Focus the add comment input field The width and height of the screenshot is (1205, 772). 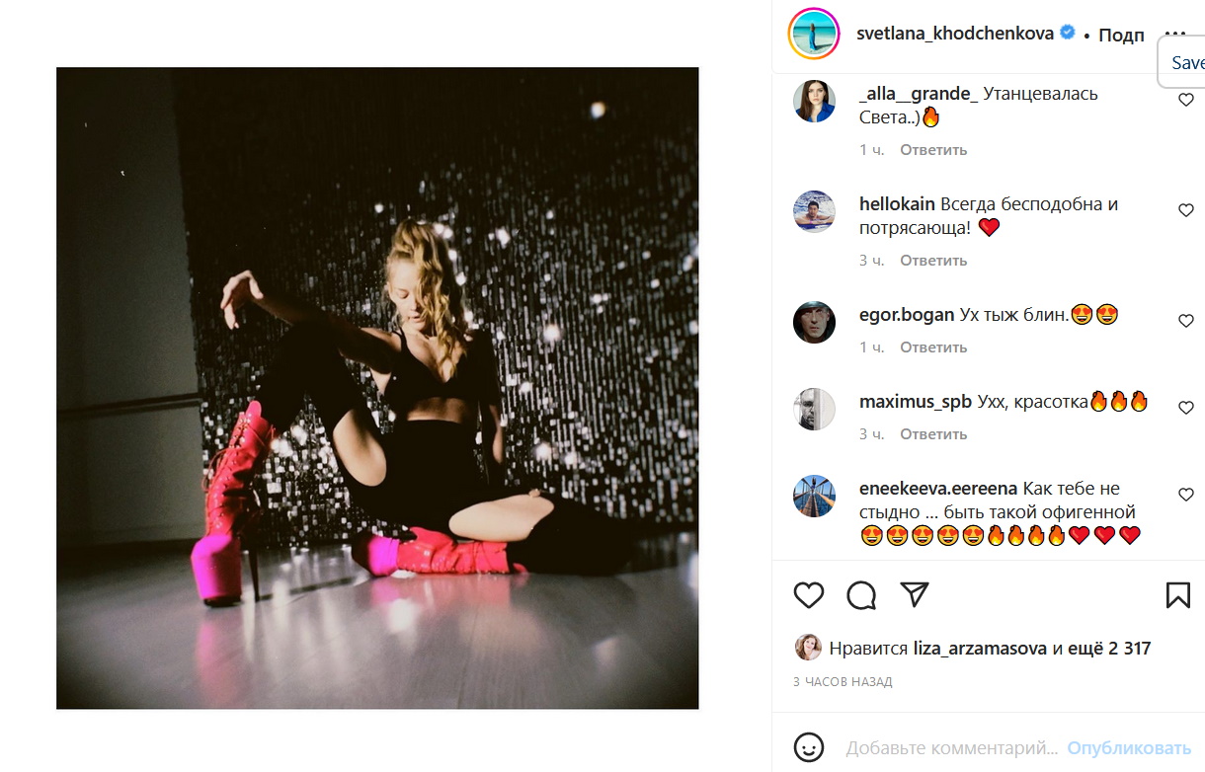[951, 747]
